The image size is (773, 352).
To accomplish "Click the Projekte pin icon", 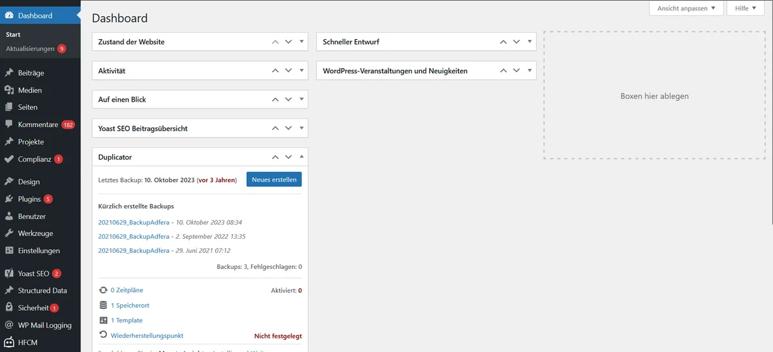I will tap(9, 142).
